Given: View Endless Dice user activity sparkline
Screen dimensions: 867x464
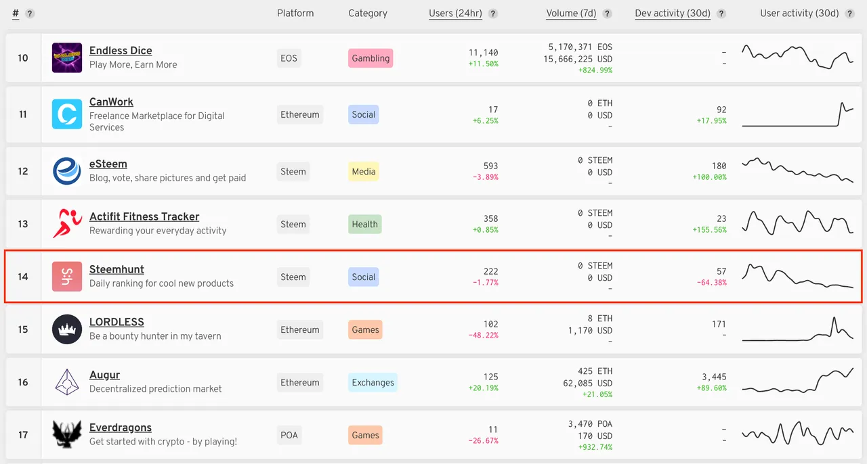Looking at the screenshot, I should point(798,57).
